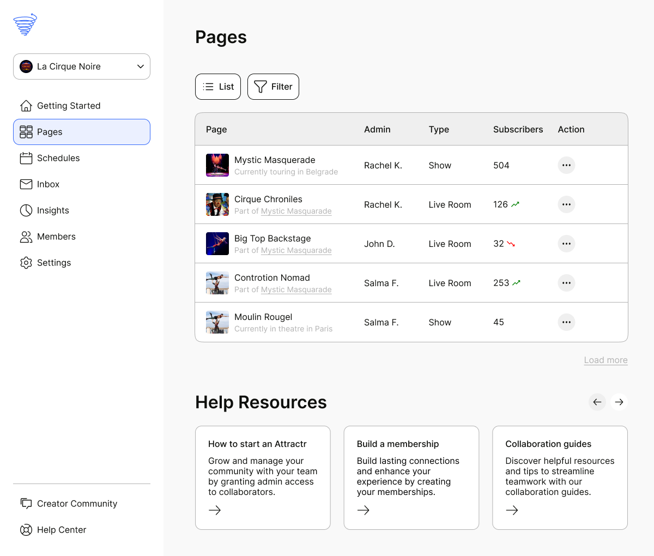Open the Schedules section
Viewport: 654px width, 556px height.
click(58, 158)
